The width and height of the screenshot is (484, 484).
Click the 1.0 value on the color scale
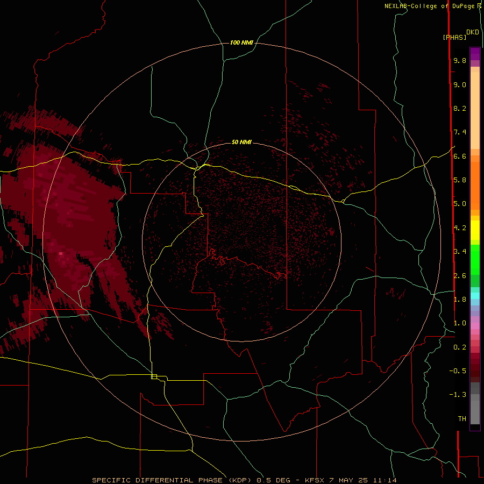[460, 323]
